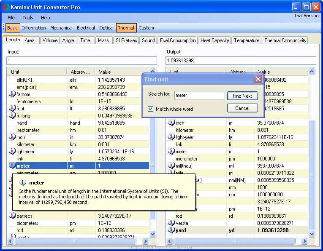This screenshot has width=323, height=251.
Task: Toggle the Custom category button
Action: pos(146,28)
